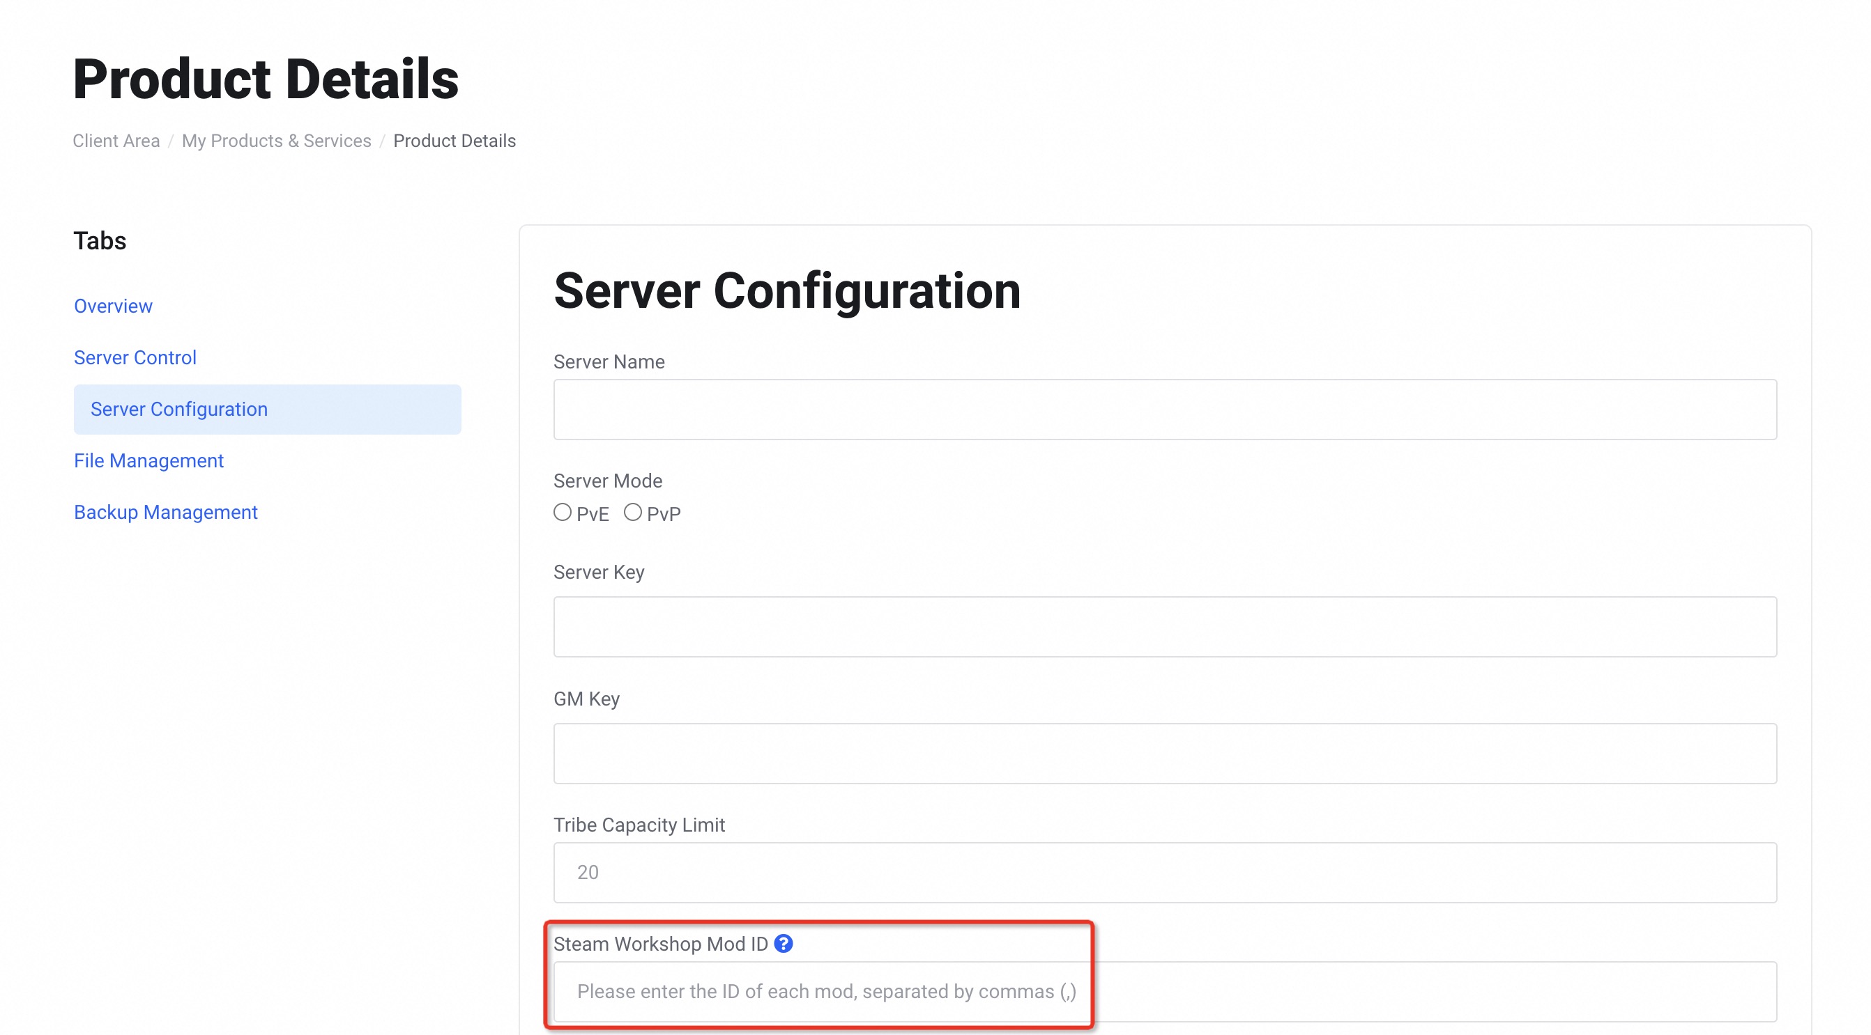Click the Steam Workshop Mod ID help icon
This screenshot has height=1035, width=1871.
[783, 944]
